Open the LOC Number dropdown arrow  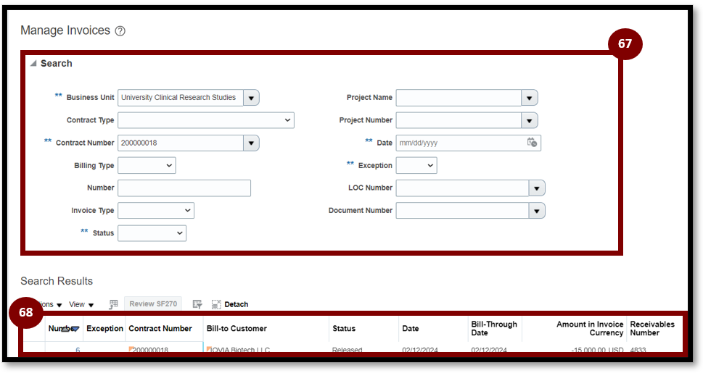[x=537, y=188]
